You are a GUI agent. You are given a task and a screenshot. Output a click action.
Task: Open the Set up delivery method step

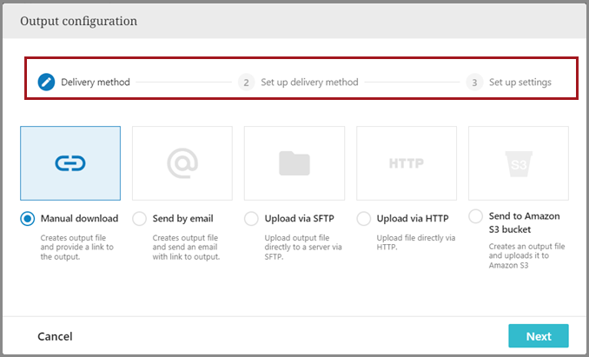[309, 83]
